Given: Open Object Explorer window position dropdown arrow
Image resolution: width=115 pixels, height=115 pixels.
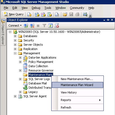Looking at the screenshot, I should (x=104, y=20).
